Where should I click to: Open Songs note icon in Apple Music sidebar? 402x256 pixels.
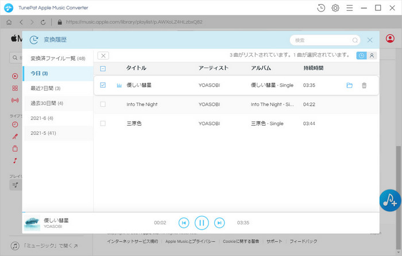click(15, 161)
